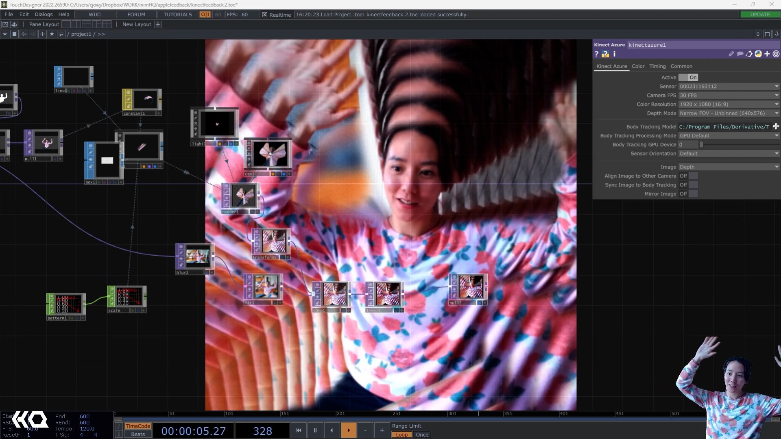Viewport: 781px width, 439px height.
Task: Click the TimeCode button
Action: (138, 426)
